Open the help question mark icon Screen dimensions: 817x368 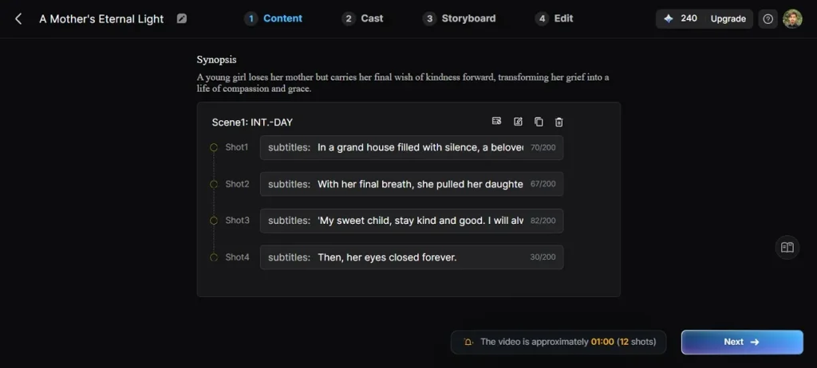768,19
